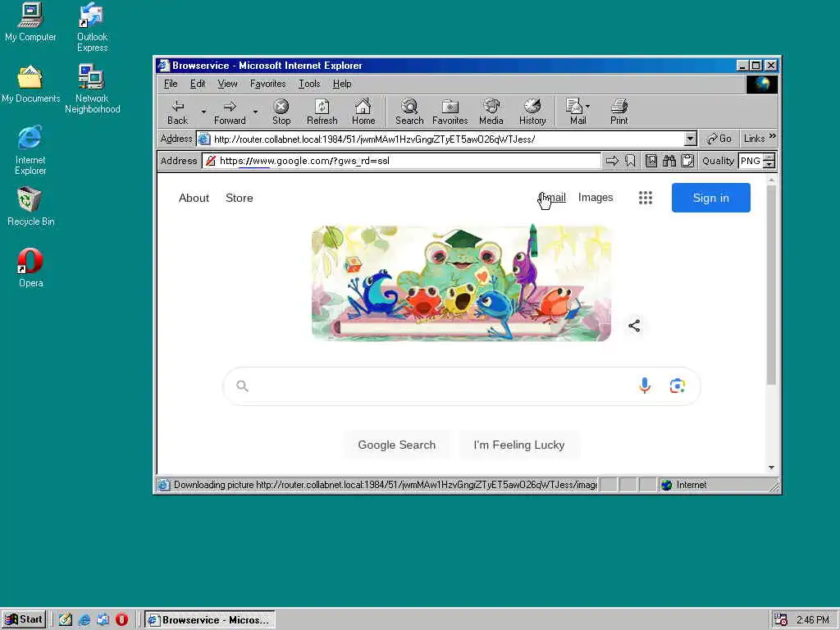Click the Go button beside the address bar
This screenshot has height=630, width=840.
719,139
